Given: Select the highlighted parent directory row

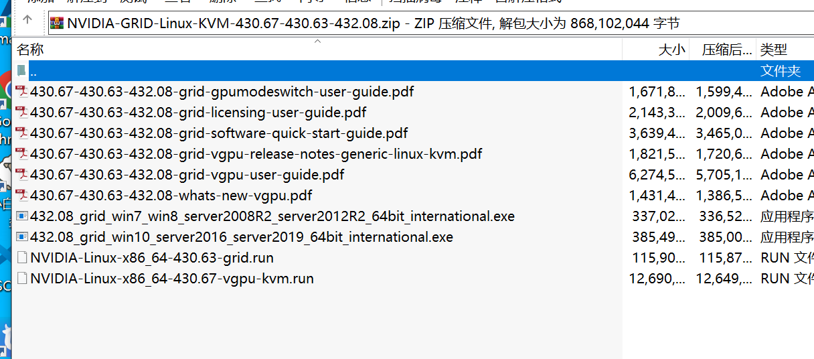Looking at the screenshot, I should point(321,71).
